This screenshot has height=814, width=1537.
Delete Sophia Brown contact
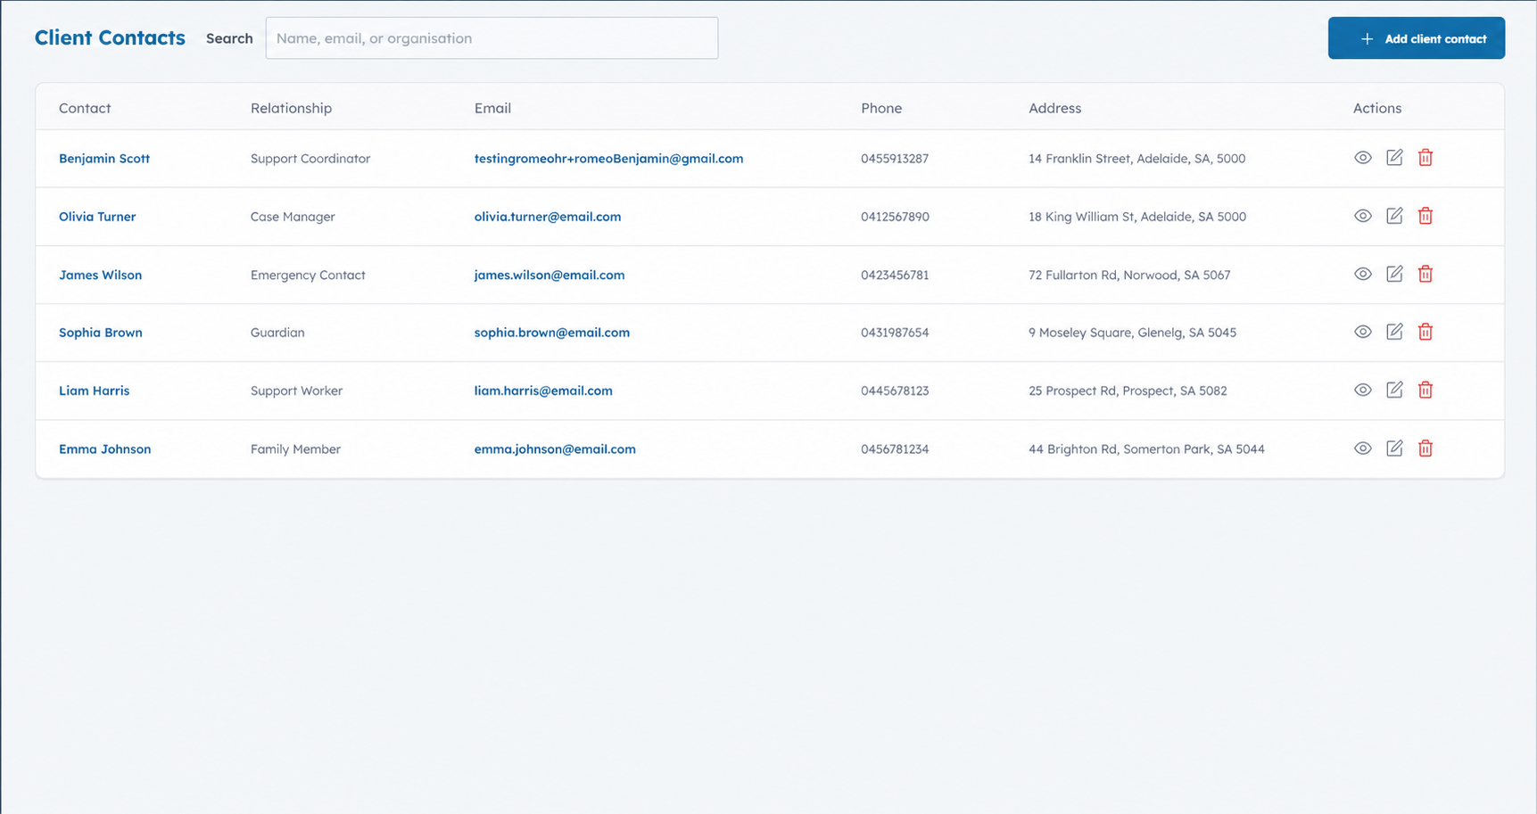pyautogui.click(x=1425, y=332)
